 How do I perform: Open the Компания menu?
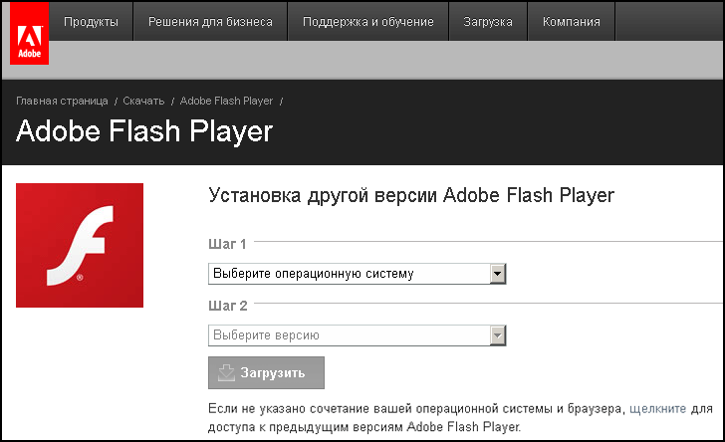click(571, 21)
